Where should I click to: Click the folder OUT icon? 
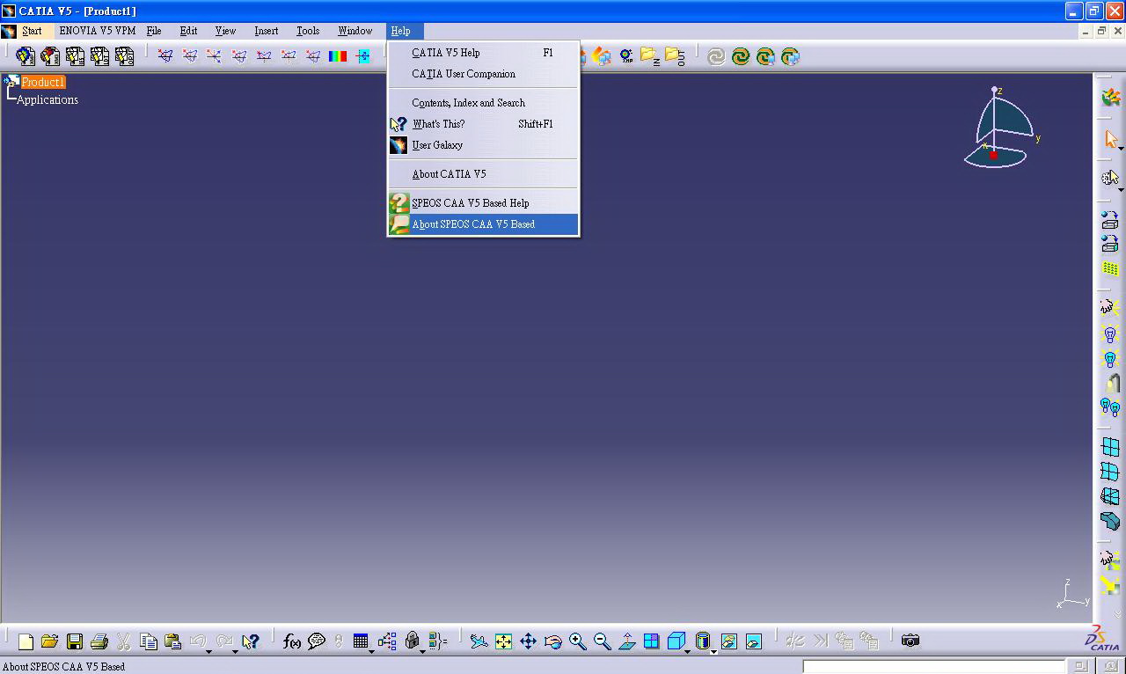point(675,56)
